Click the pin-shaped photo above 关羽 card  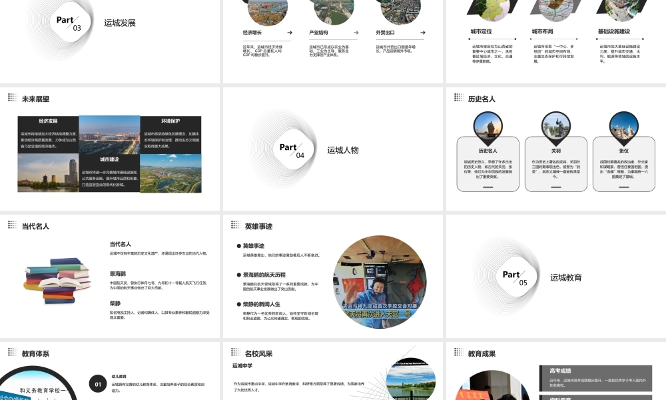(555, 129)
